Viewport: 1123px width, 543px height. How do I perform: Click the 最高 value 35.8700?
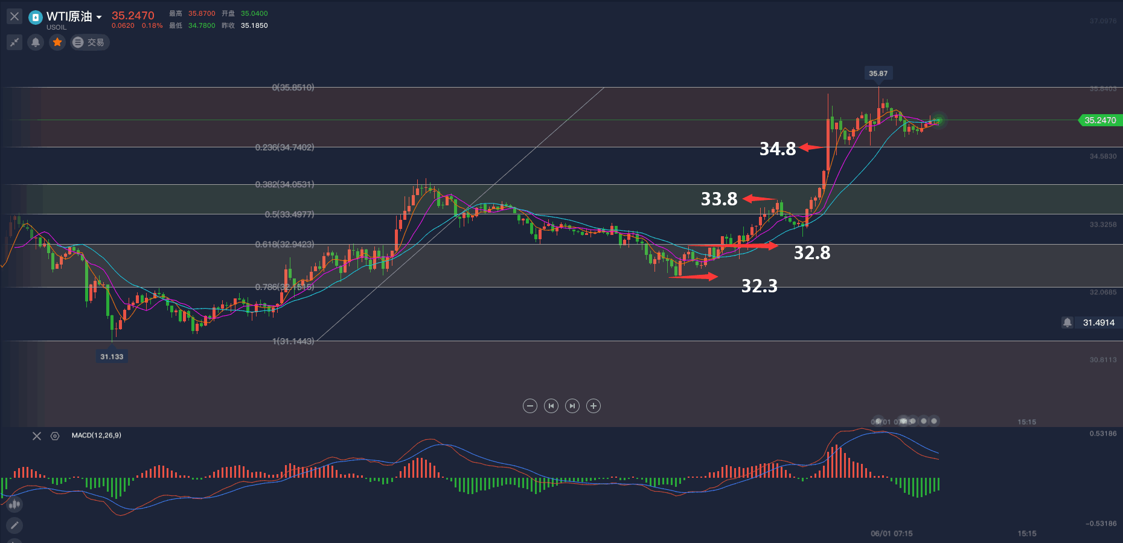(202, 13)
